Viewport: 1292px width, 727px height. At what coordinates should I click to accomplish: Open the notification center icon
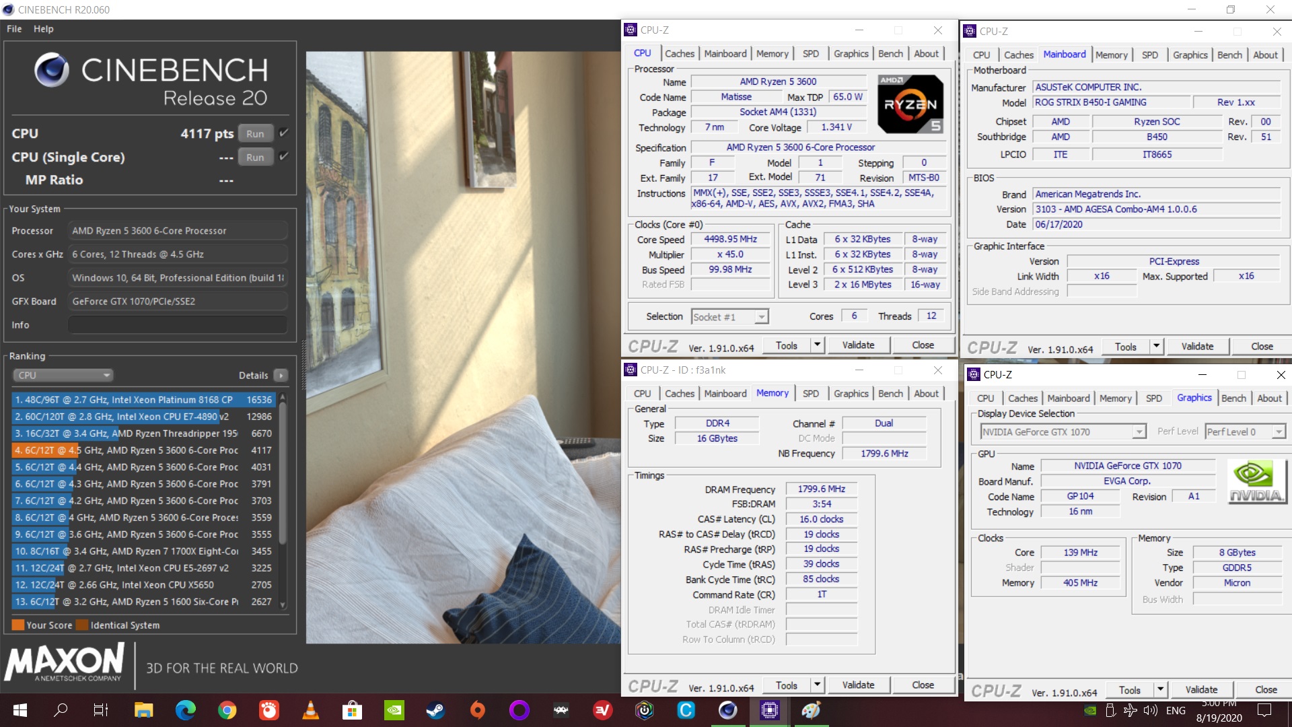coord(1264,710)
